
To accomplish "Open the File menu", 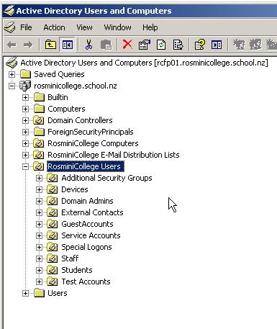I will 26,27.
